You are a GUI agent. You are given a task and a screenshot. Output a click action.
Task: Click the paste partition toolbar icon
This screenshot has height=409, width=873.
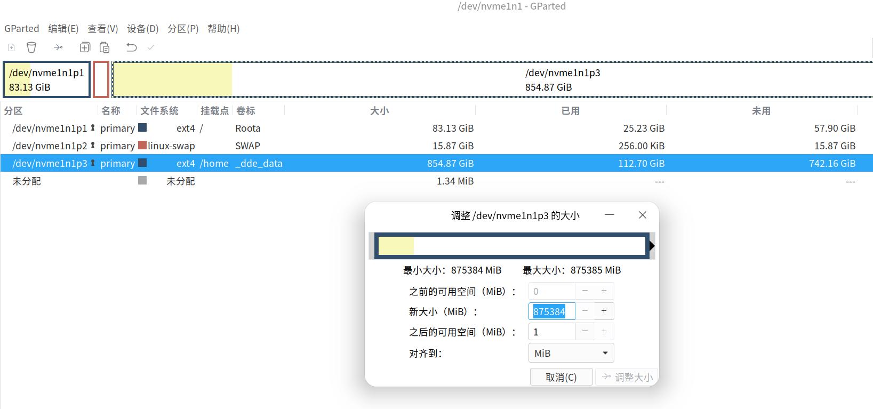pos(105,47)
